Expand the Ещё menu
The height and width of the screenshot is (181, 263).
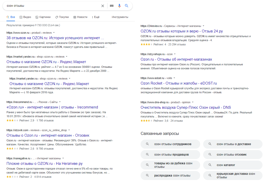96,17
